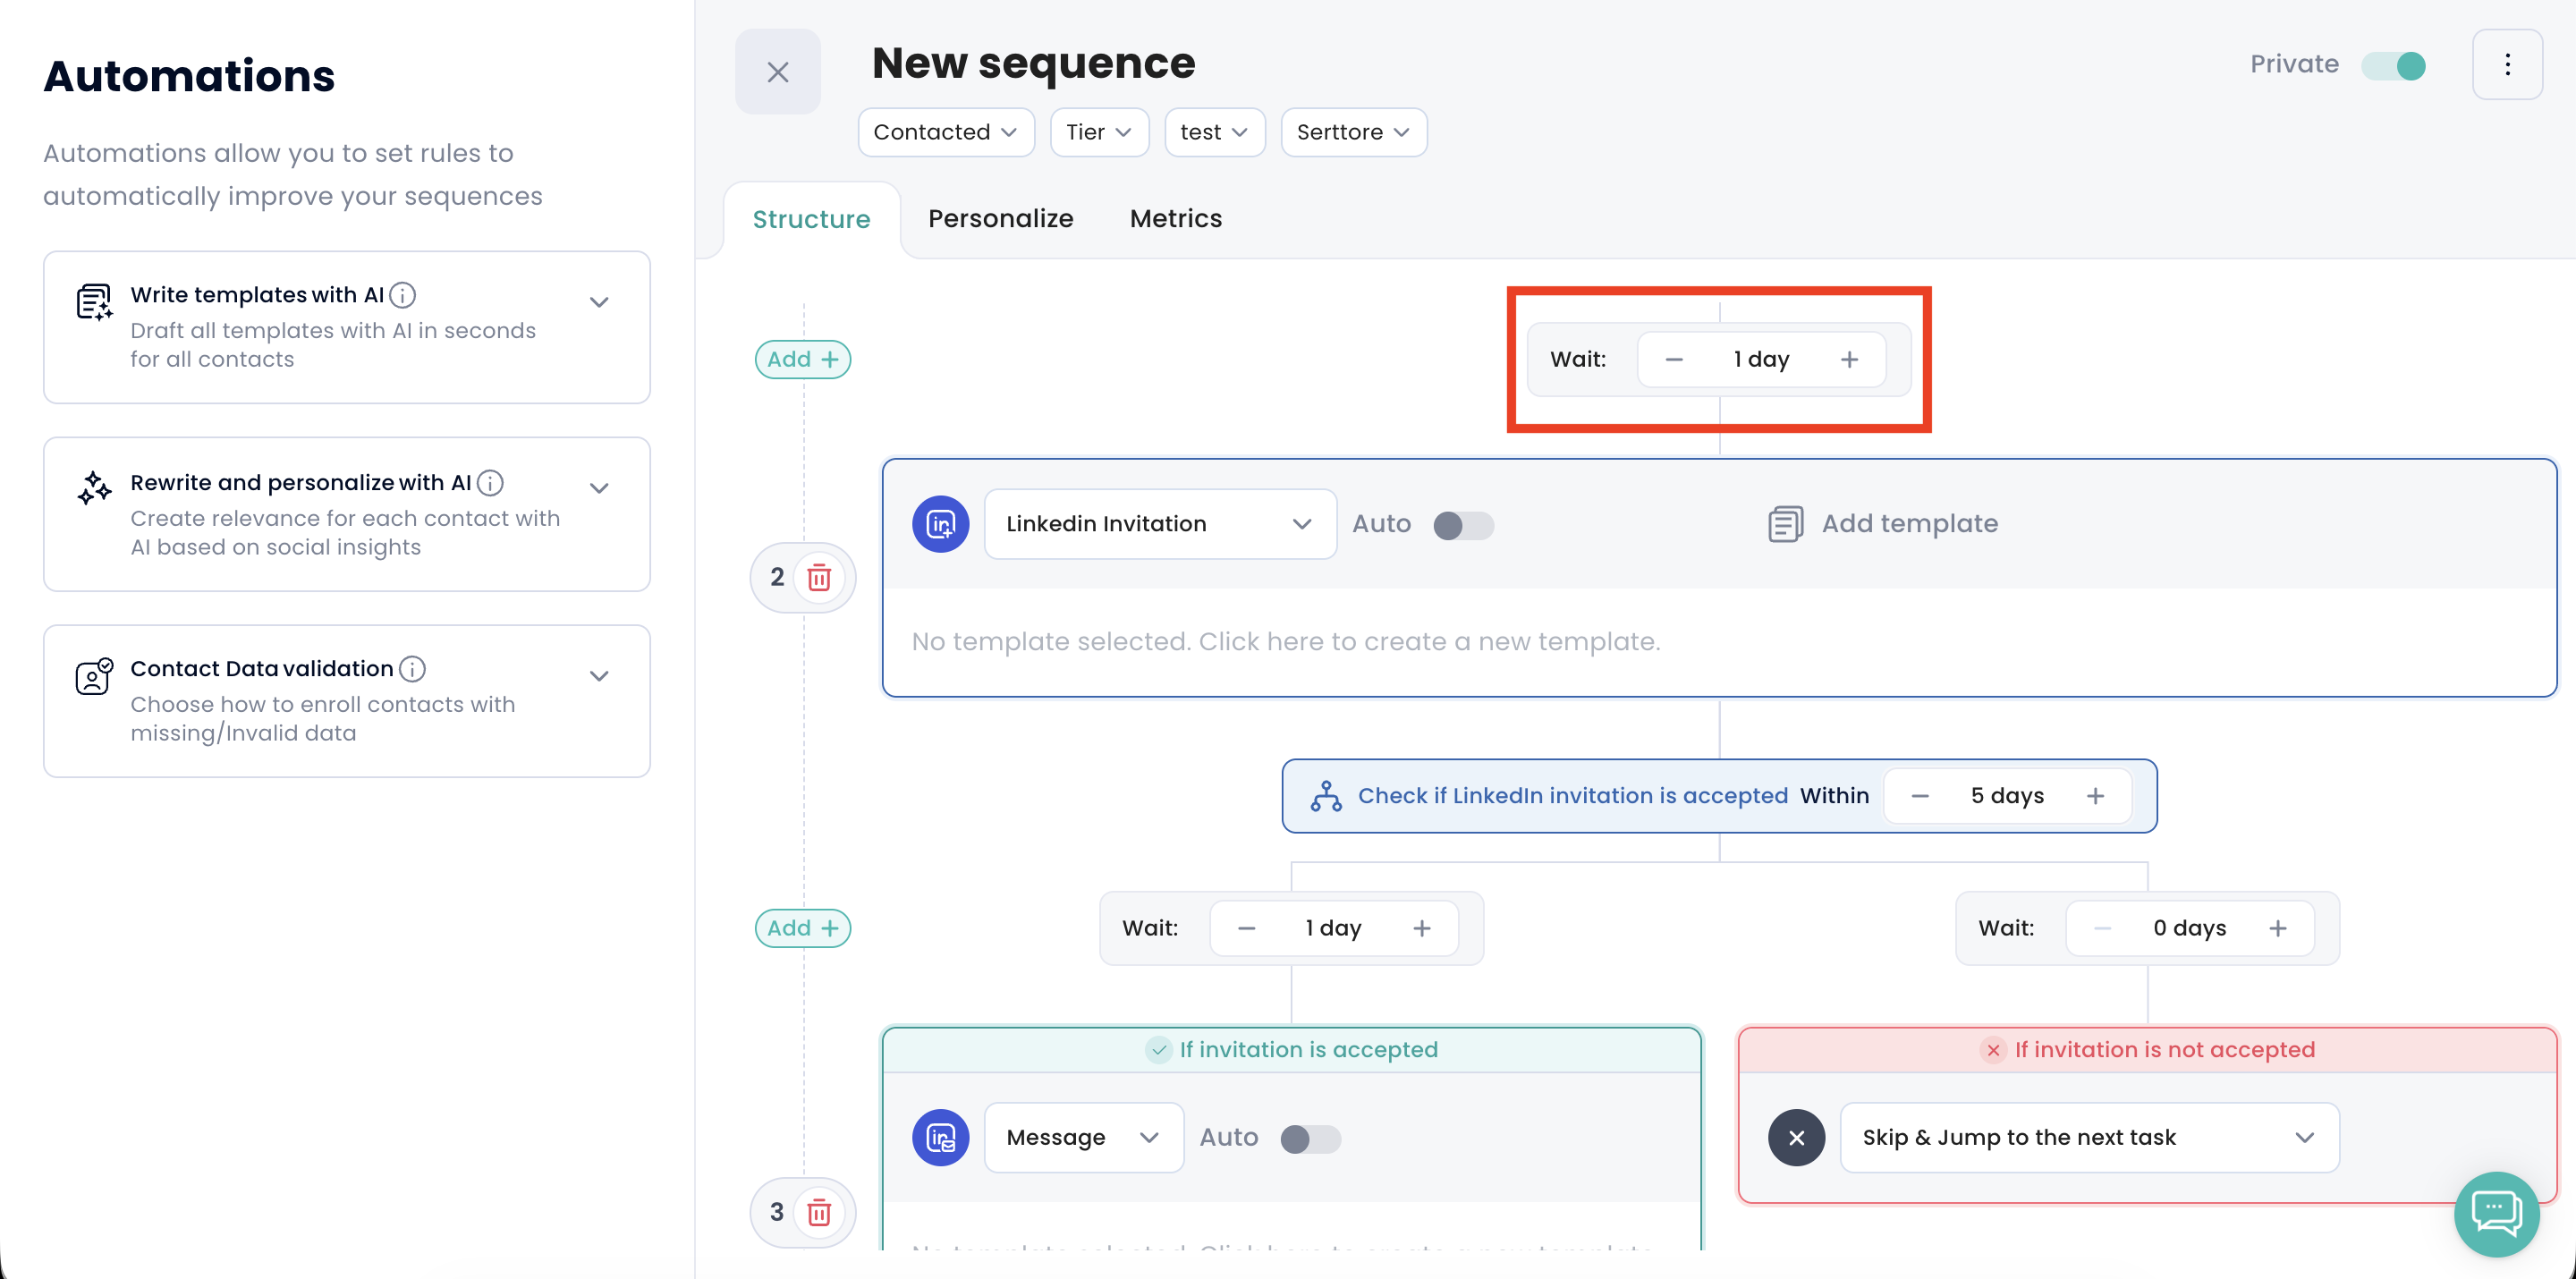Screen dimensions: 2576x1279
Task: Click the info icon next to Contact Data validation
Action: (x=412, y=669)
